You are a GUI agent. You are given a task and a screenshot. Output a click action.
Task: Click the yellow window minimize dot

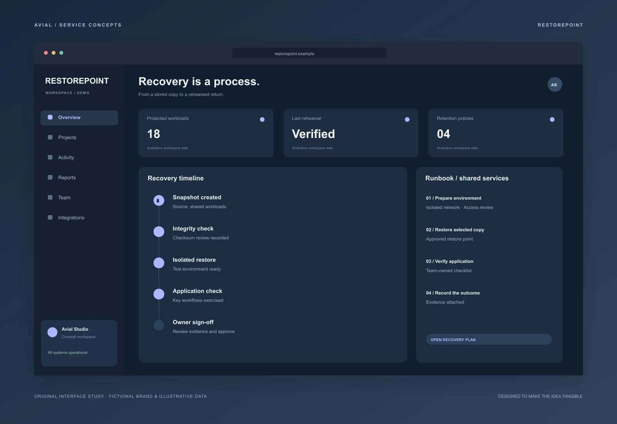[x=54, y=53]
